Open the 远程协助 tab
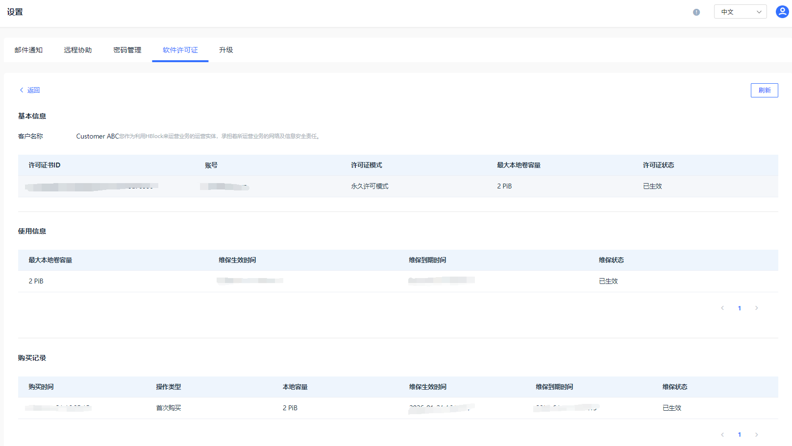 (x=77, y=50)
